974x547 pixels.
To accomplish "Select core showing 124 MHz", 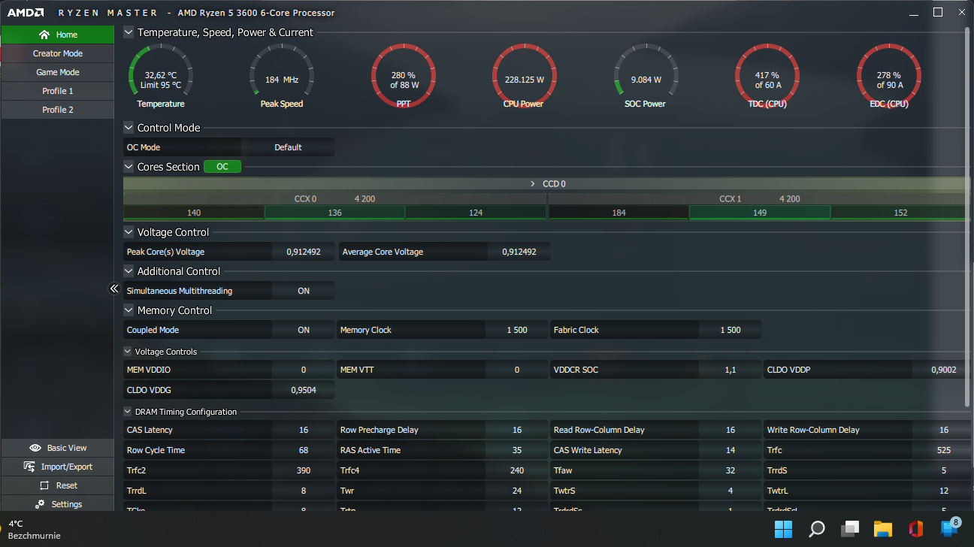I will (476, 213).
